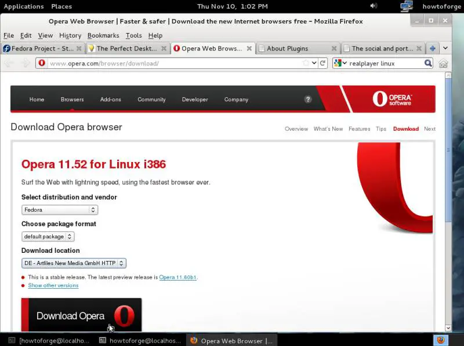This screenshot has height=346, width=464.
Task: Open the File menu
Action: coord(9,35)
